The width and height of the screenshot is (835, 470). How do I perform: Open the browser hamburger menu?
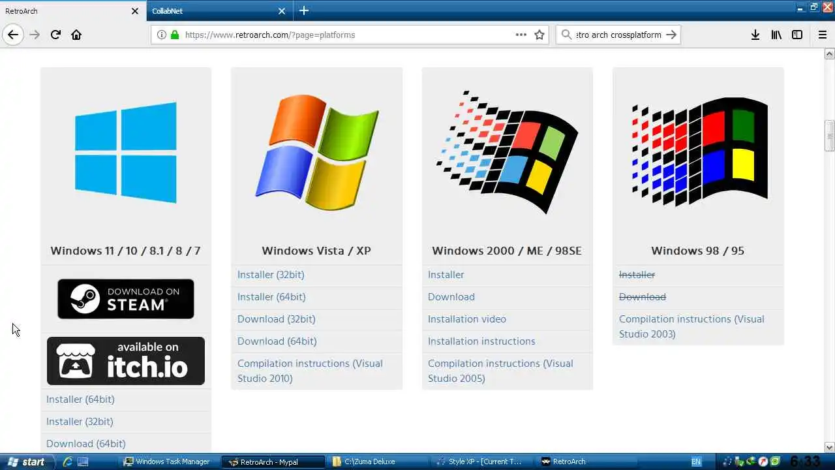822,35
